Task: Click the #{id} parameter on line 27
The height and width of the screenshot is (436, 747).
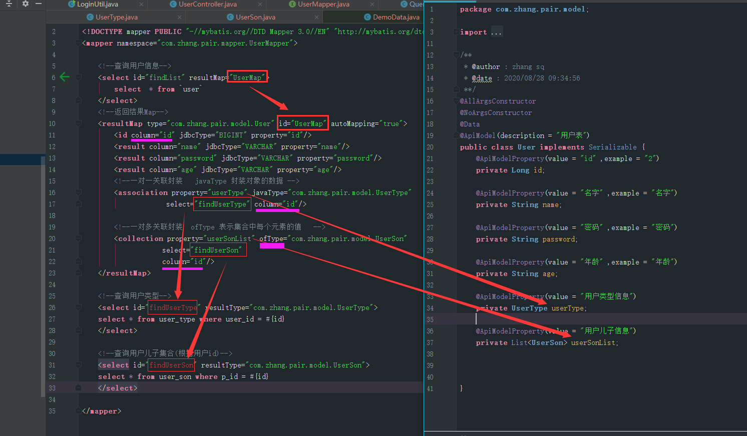Action: click(275, 319)
